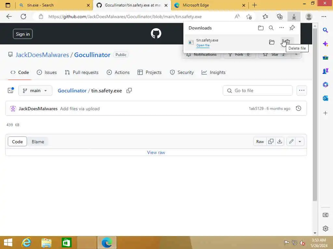The image size is (333, 249).
Task: Open the file more options ellipsis button
Action: (301, 91)
